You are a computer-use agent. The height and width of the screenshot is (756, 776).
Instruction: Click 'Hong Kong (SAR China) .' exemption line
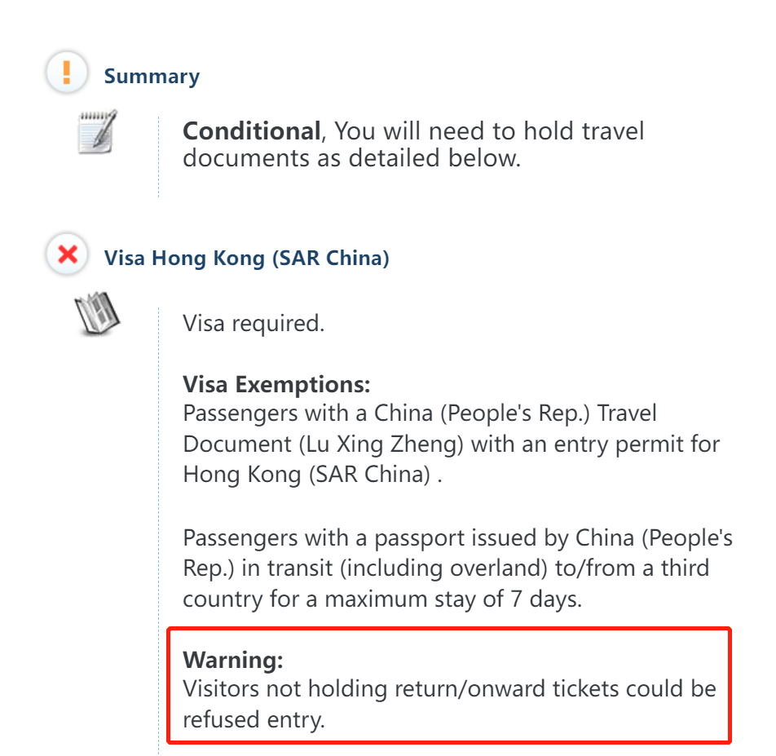tap(312, 475)
